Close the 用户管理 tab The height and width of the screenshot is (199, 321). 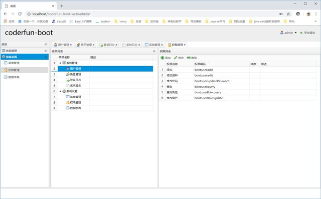tap(71, 45)
